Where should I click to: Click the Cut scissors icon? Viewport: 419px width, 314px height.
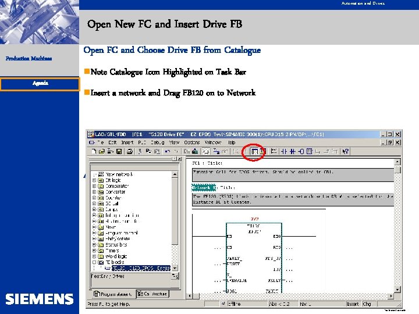tap(140, 151)
